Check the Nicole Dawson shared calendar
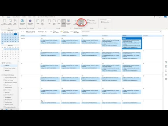The image size is (168, 126). point(4,100)
